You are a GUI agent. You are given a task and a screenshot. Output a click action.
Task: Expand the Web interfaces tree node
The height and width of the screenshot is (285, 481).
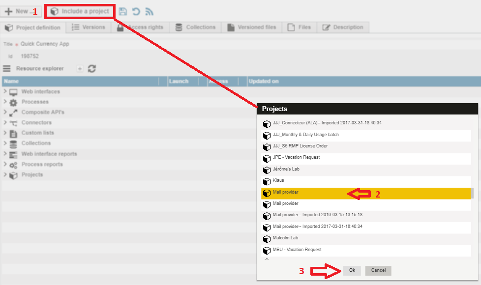click(5, 91)
